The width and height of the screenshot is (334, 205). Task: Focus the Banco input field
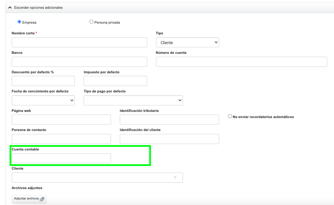pyautogui.click(x=79, y=62)
